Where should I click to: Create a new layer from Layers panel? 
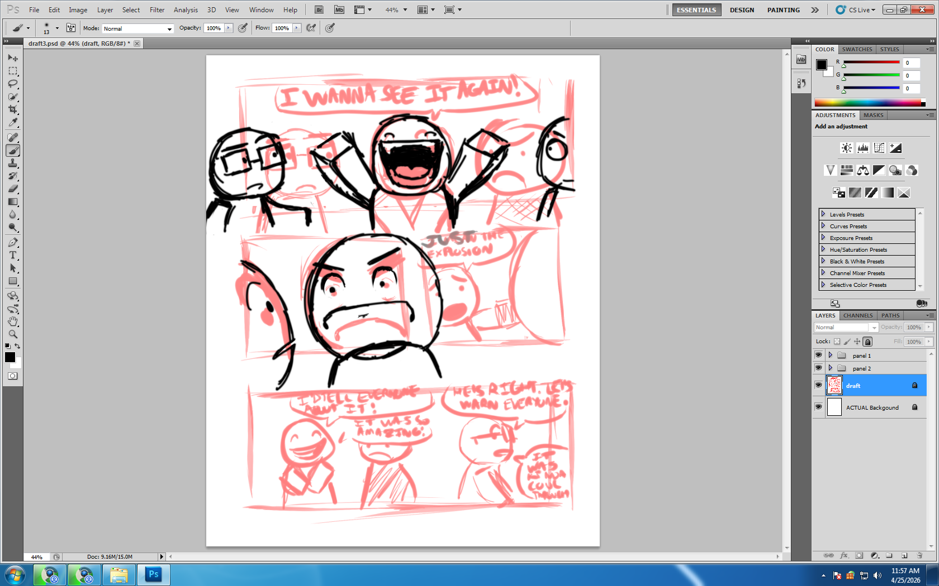coord(904,555)
